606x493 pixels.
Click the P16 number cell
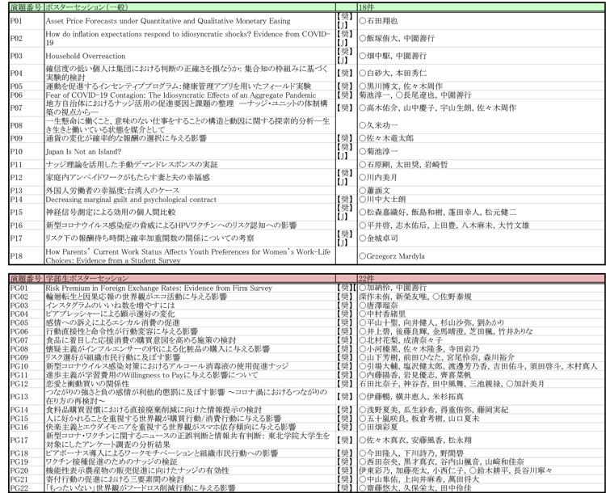(27, 225)
